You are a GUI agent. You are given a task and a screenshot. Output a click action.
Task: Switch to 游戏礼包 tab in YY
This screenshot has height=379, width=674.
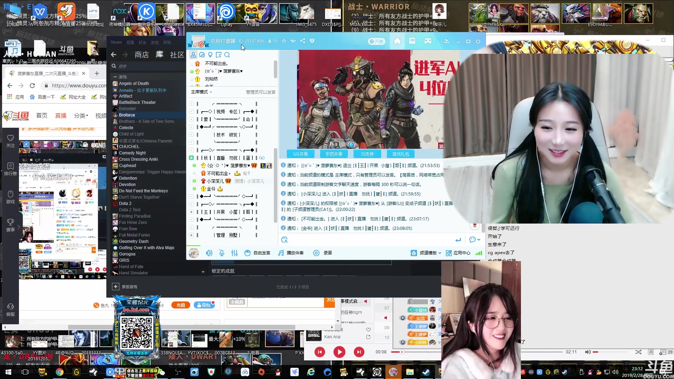point(401,154)
